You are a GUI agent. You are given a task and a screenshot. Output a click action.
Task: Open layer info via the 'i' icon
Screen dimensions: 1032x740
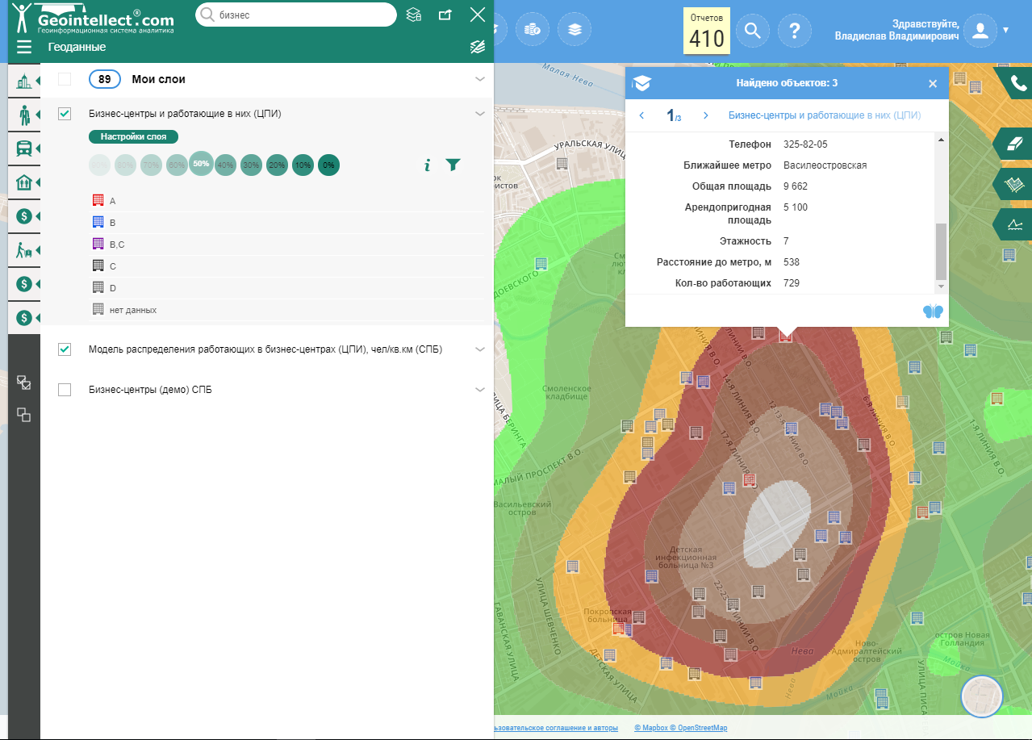tap(427, 165)
